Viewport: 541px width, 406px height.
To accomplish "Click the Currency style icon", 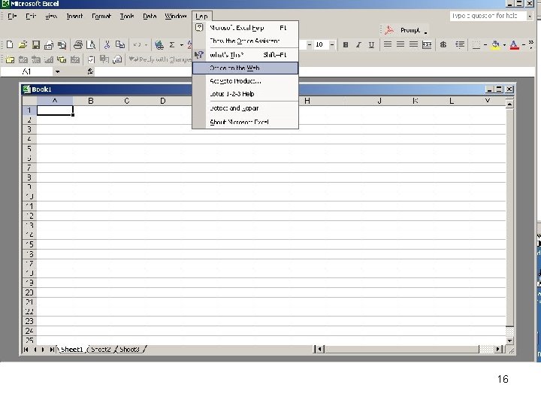I will click(x=443, y=44).
